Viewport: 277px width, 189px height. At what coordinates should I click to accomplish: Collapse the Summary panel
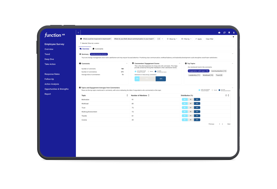[x=232, y=53]
